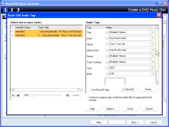
Task: Click the MusicID icon beside Album Artist
Action: (x=107, y=50)
